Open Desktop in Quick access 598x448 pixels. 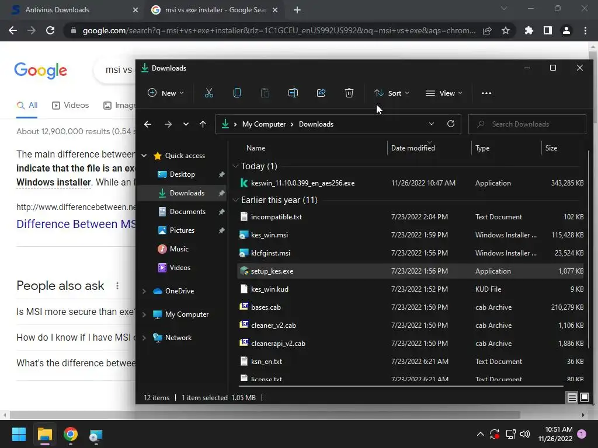click(x=182, y=174)
